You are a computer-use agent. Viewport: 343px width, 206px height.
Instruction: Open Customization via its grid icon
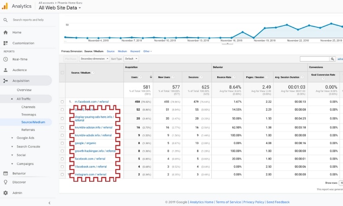coord(6,43)
